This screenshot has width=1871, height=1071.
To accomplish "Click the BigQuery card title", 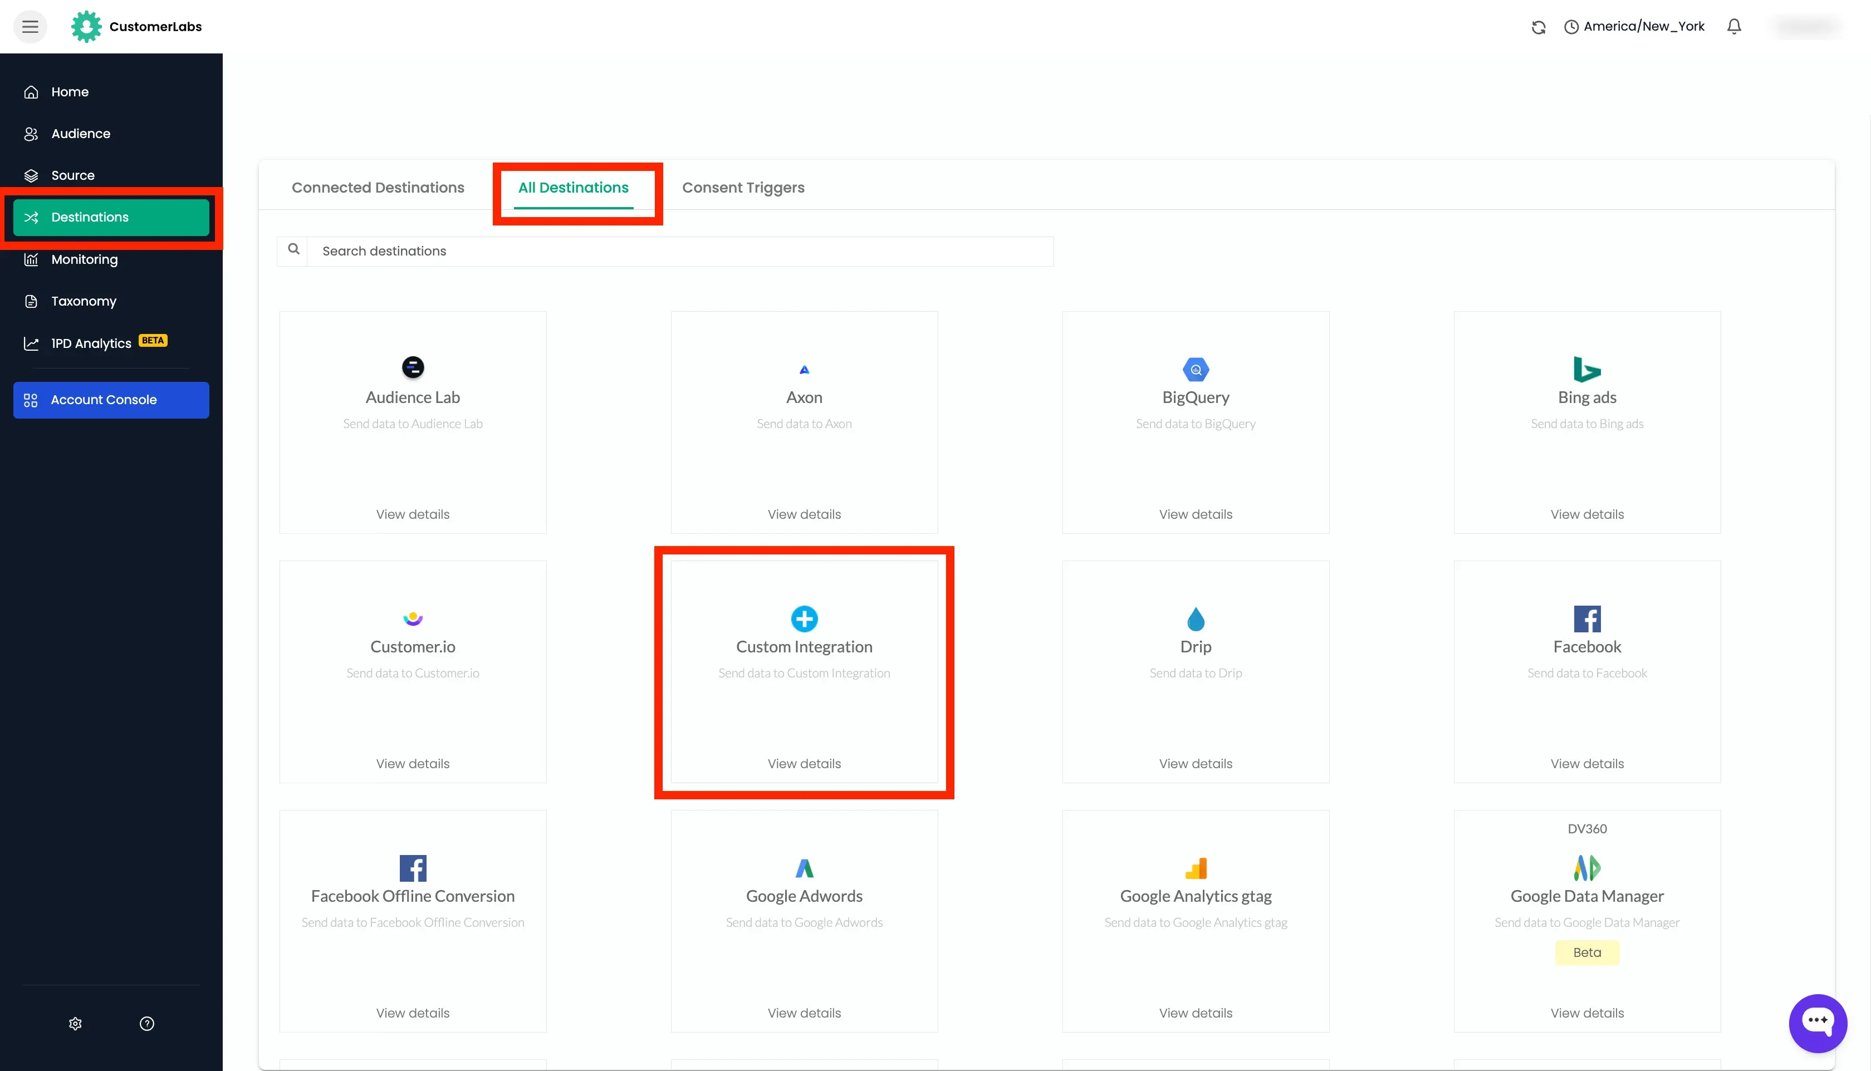I will (x=1196, y=397).
